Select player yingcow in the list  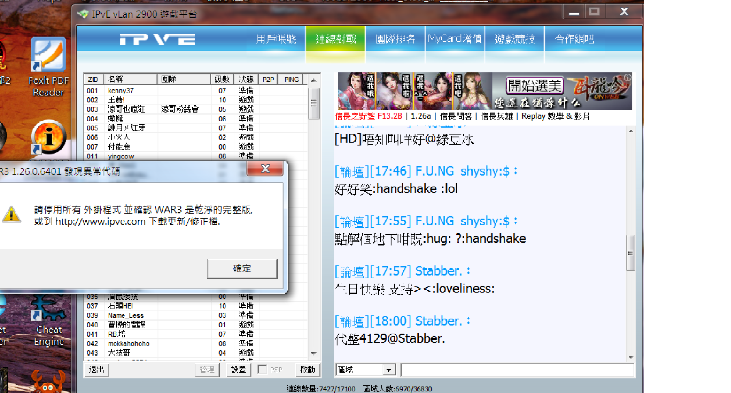[196, 156]
